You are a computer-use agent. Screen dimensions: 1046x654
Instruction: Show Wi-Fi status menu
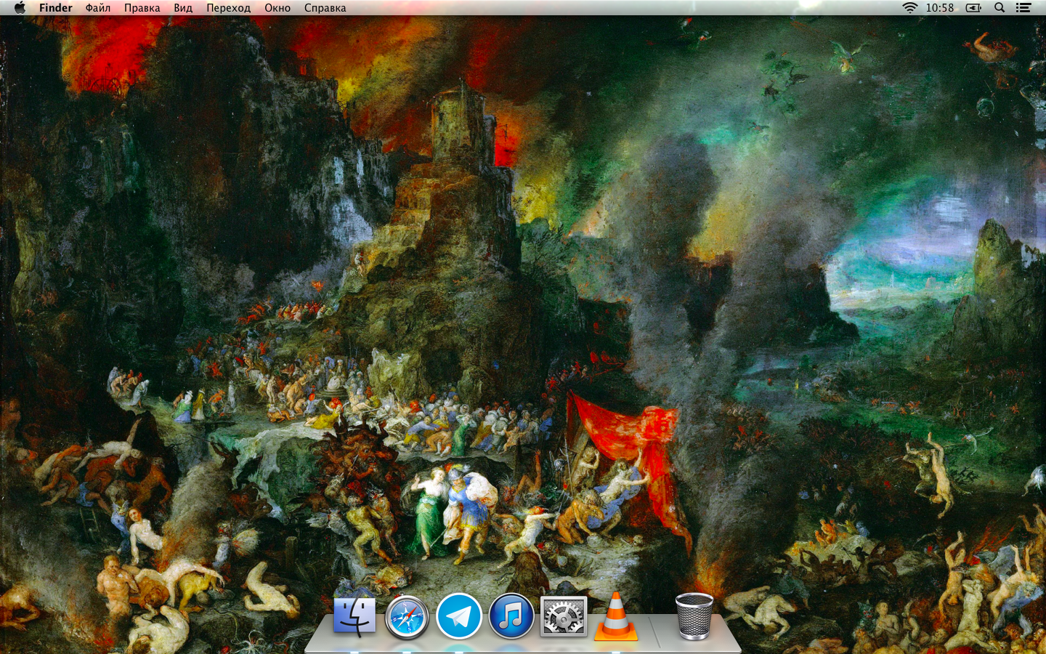[910, 8]
